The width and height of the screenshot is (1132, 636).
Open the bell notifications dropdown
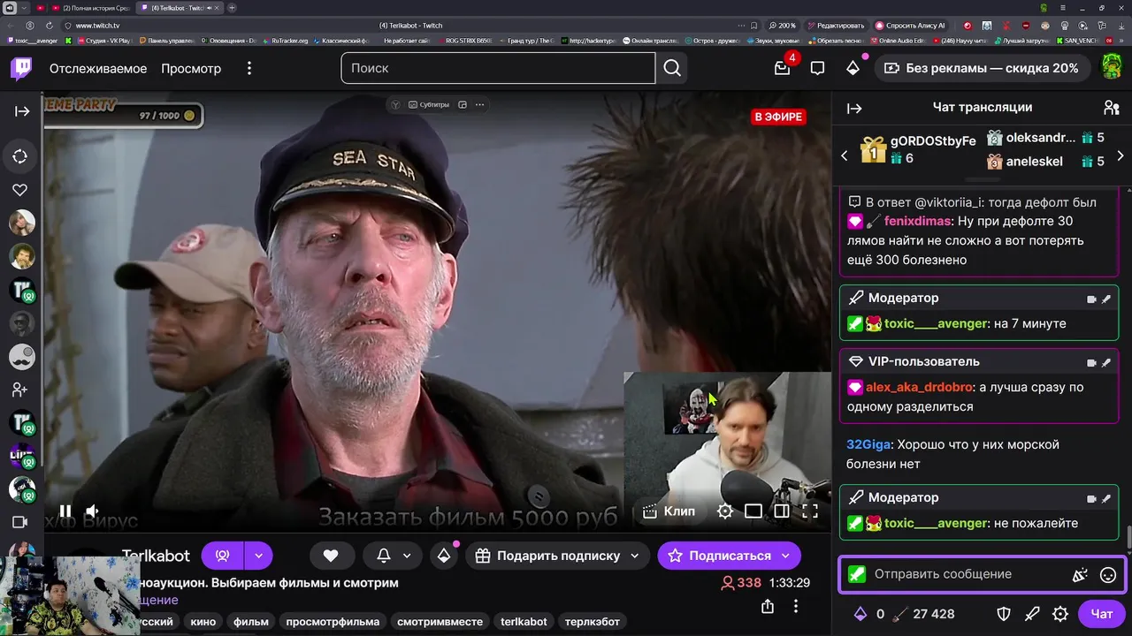click(393, 556)
